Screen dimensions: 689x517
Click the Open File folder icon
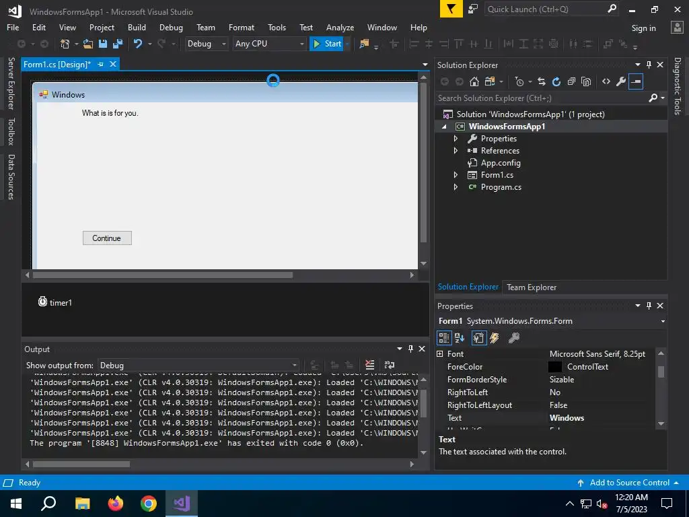coord(88,44)
